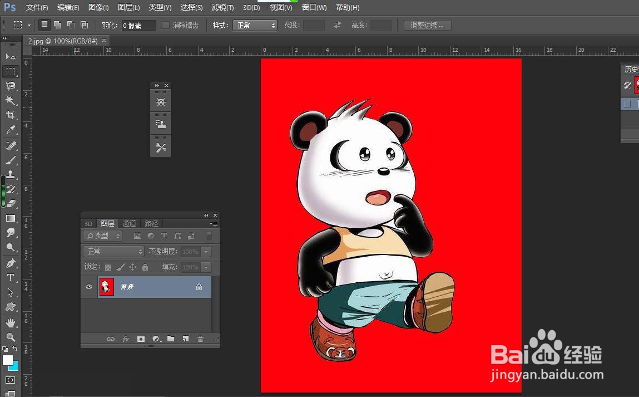Choose Add to Selection mode
The image size is (639, 397).
[x=58, y=25]
